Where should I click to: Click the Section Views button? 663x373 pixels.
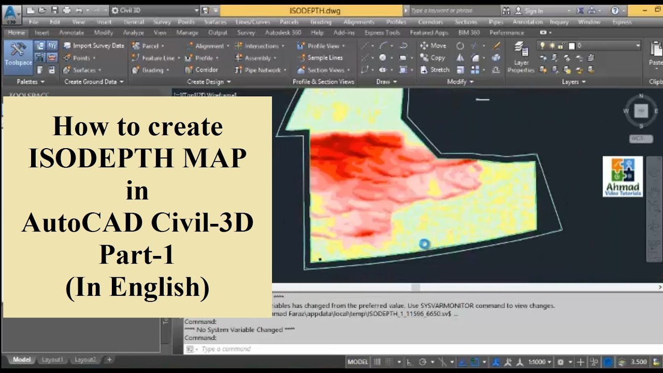322,69
